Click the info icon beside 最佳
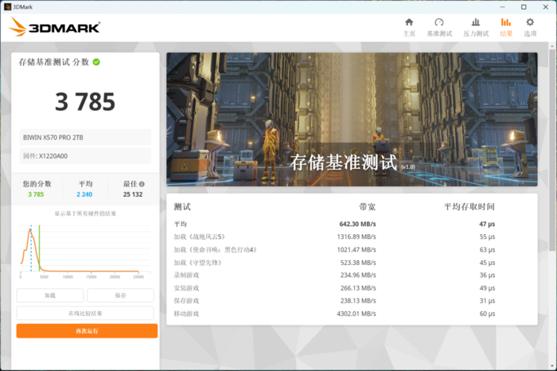Image resolution: width=557 pixels, height=371 pixels. pos(142,184)
